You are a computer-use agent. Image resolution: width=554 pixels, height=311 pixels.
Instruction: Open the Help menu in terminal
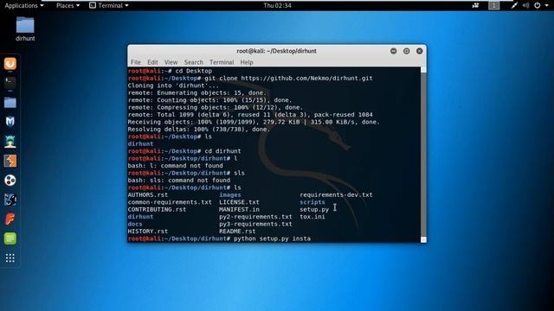coord(247,62)
